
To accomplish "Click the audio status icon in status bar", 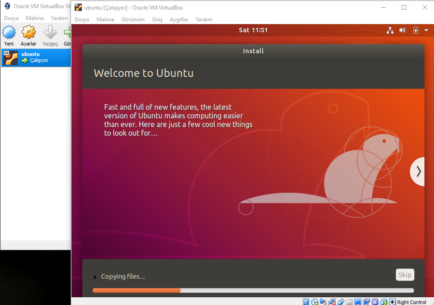I will (x=324, y=302).
